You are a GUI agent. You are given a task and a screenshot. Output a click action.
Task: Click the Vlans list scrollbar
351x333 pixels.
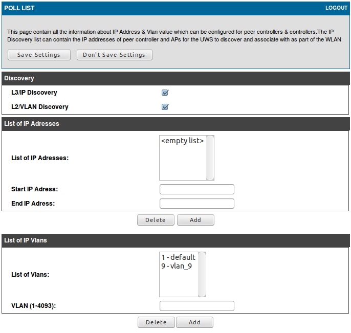(202, 274)
